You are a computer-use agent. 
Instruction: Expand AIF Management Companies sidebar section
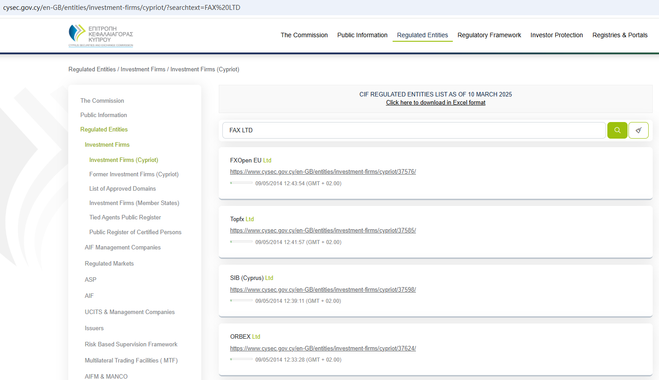pos(123,247)
